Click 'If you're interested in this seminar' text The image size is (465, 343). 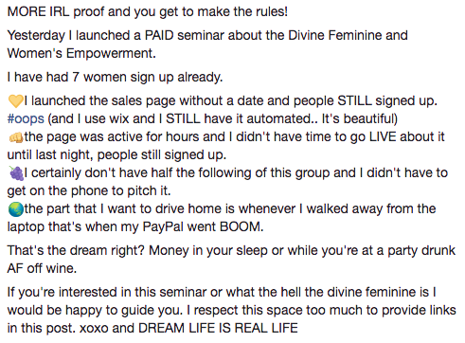(107, 292)
